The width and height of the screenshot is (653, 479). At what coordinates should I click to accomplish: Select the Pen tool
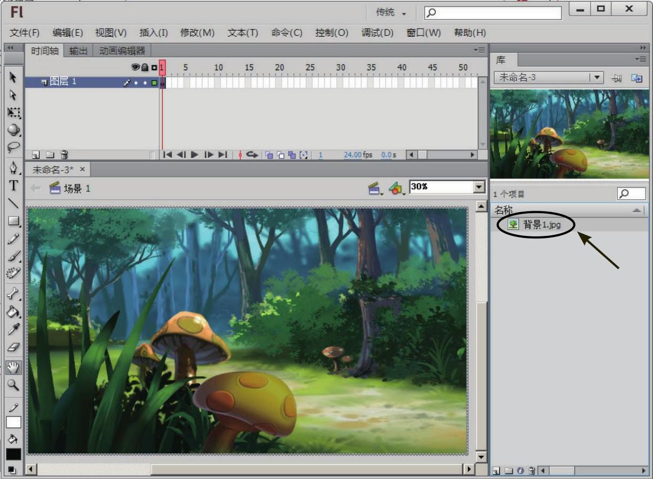pos(14,168)
